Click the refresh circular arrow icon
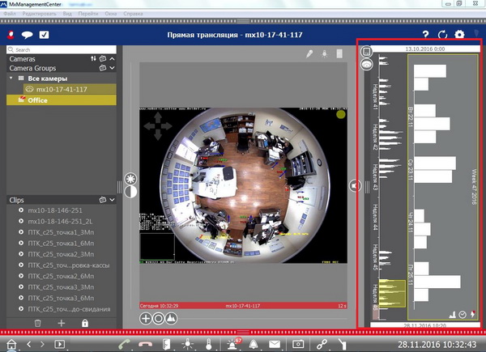The image size is (486, 352). click(x=442, y=34)
